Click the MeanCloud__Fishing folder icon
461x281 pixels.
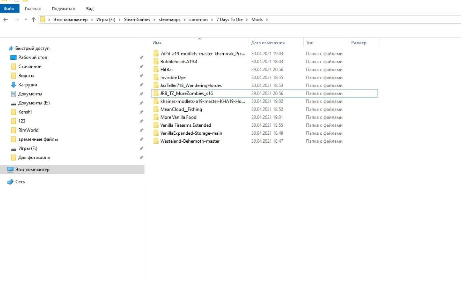click(x=156, y=109)
